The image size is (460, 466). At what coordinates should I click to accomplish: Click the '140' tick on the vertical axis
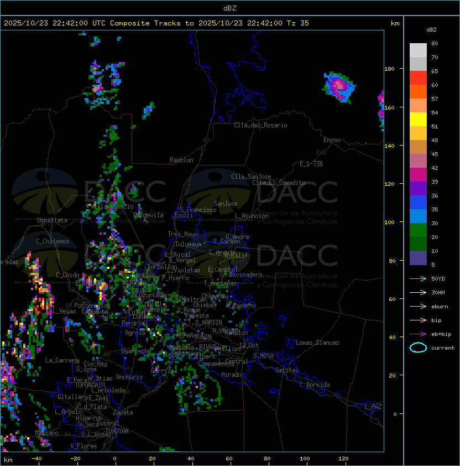tap(389, 146)
